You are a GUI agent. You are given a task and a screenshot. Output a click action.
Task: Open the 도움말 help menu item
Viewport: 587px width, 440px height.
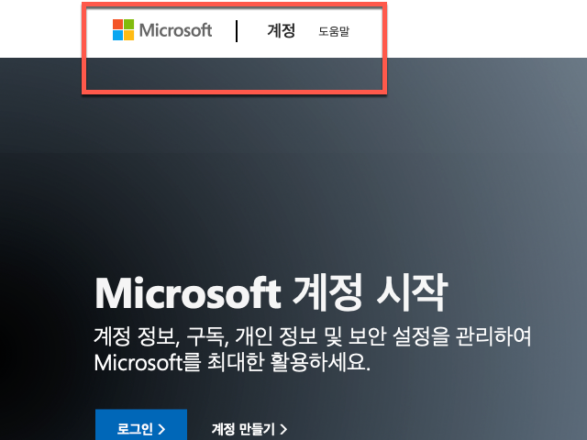click(x=334, y=31)
